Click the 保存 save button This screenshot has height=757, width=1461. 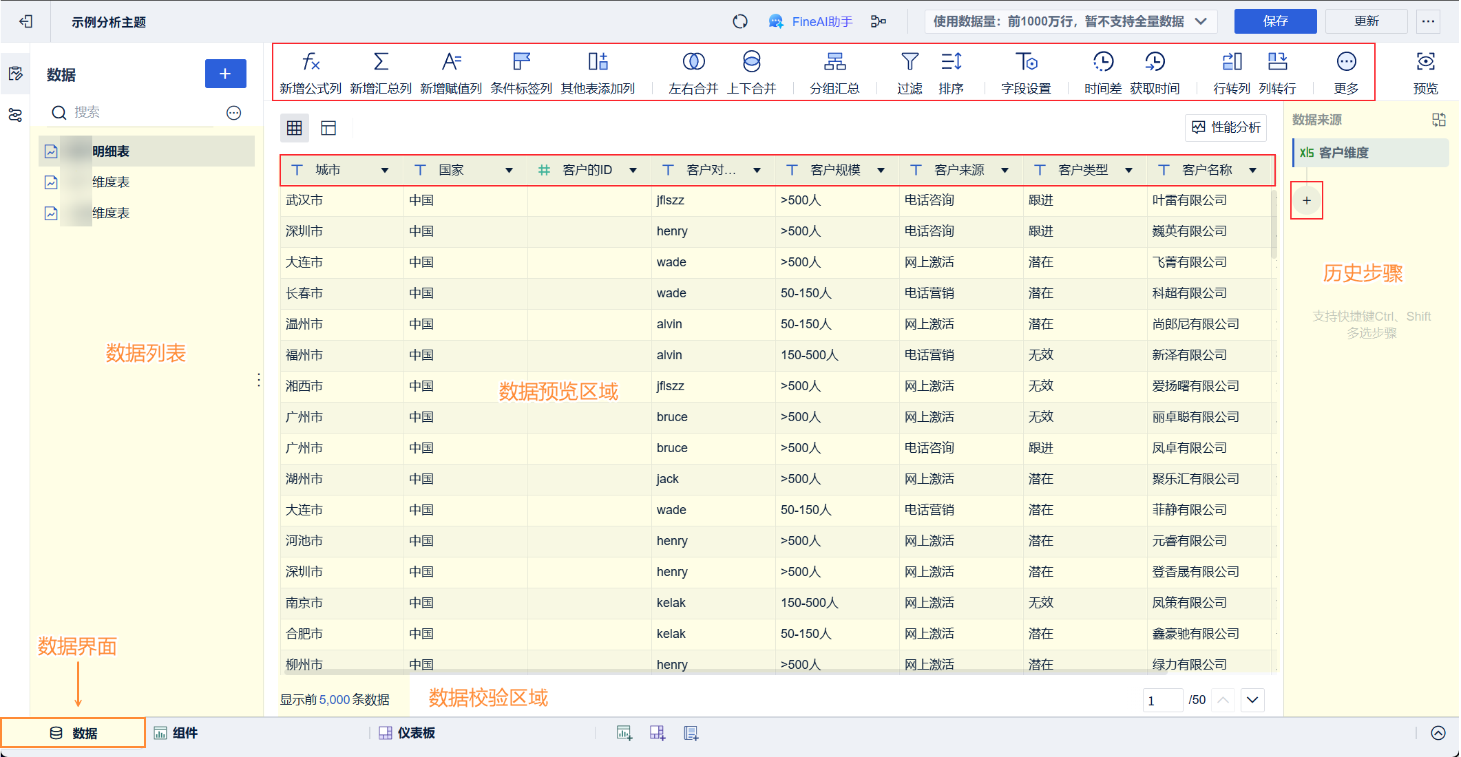tap(1274, 21)
